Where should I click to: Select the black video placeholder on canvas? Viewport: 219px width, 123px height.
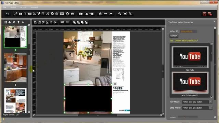click(x=88, y=99)
